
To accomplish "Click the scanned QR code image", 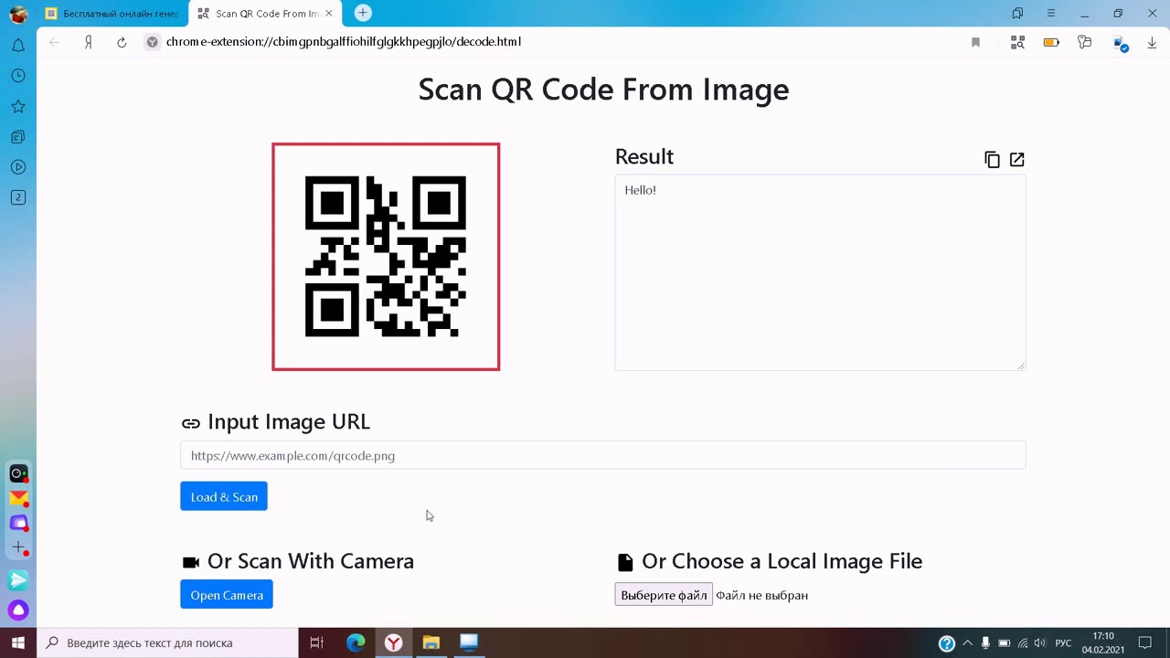I will point(386,257).
